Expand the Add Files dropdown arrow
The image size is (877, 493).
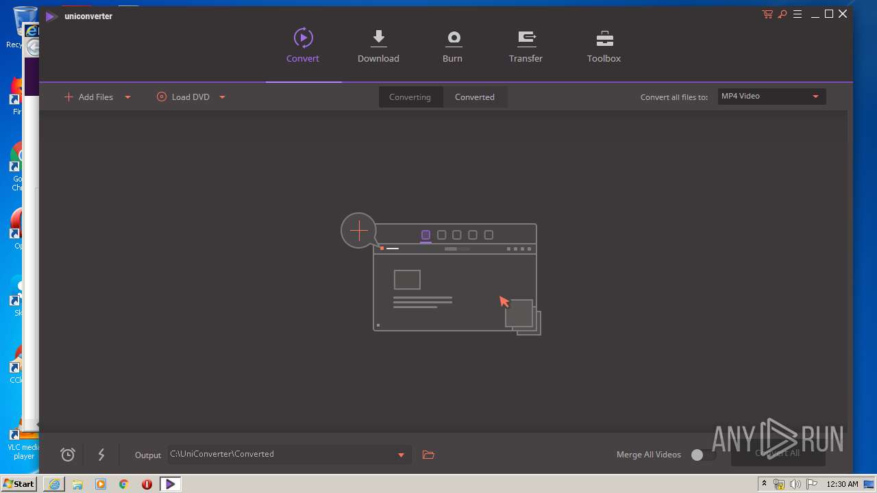127,97
